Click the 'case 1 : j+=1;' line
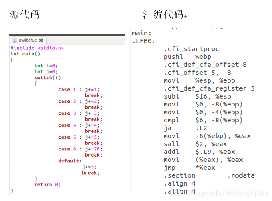272x201 pixels. (x=79, y=90)
